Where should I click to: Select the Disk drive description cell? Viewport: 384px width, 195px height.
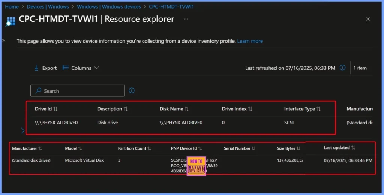pyautogui.click(x=108, y=123)
